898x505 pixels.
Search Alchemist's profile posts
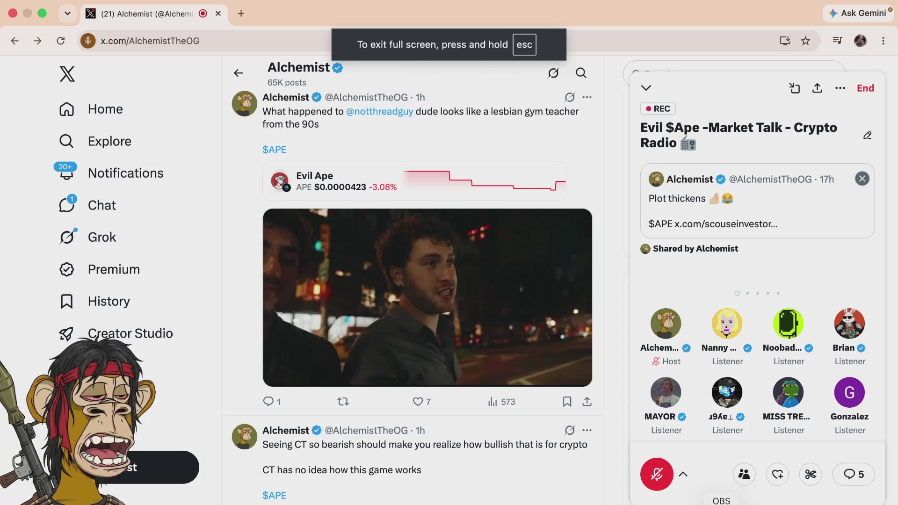tap(581, 73)
